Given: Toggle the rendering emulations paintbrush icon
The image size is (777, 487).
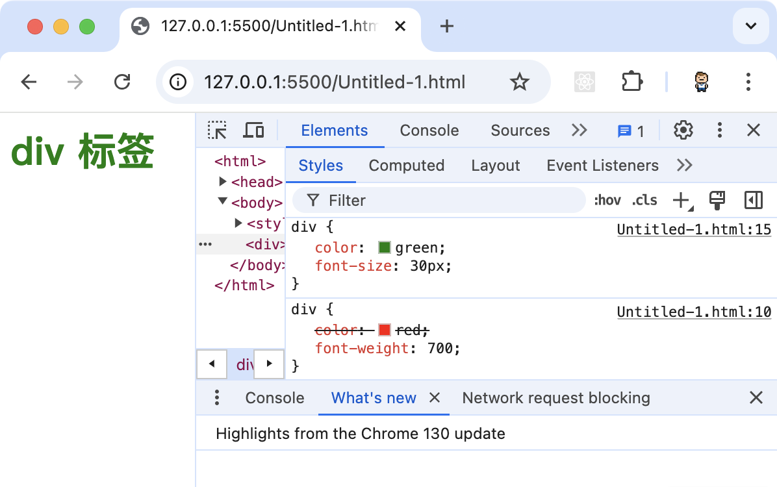Looking at the screenshot, I should pyautogui.click(x=717, y=201).
